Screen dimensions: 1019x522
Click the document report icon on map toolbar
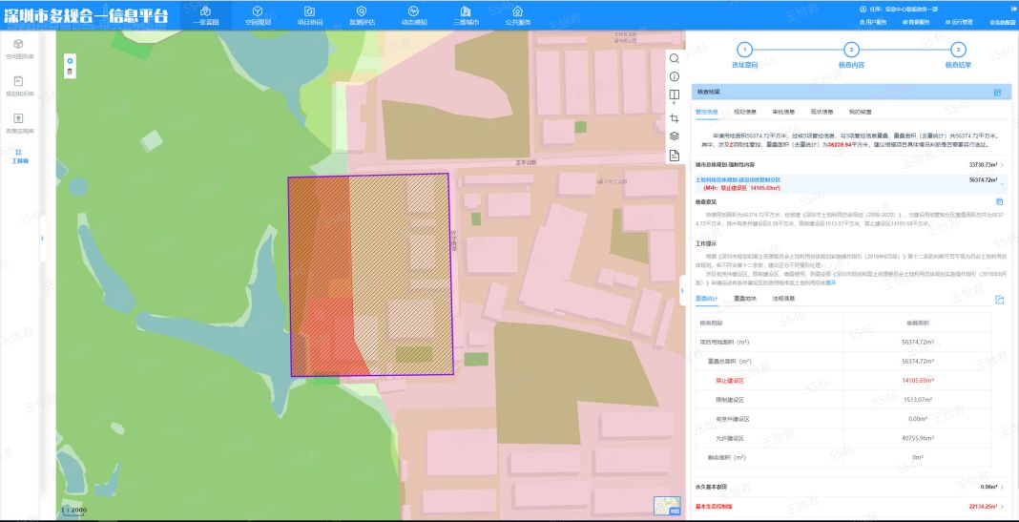click(x=674, y=155)
